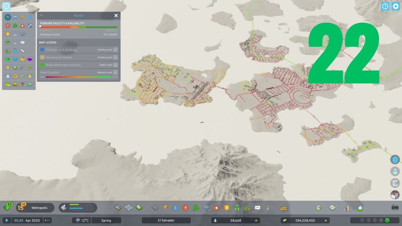Close the Roads info panel
402x226 pixels.
116,15
